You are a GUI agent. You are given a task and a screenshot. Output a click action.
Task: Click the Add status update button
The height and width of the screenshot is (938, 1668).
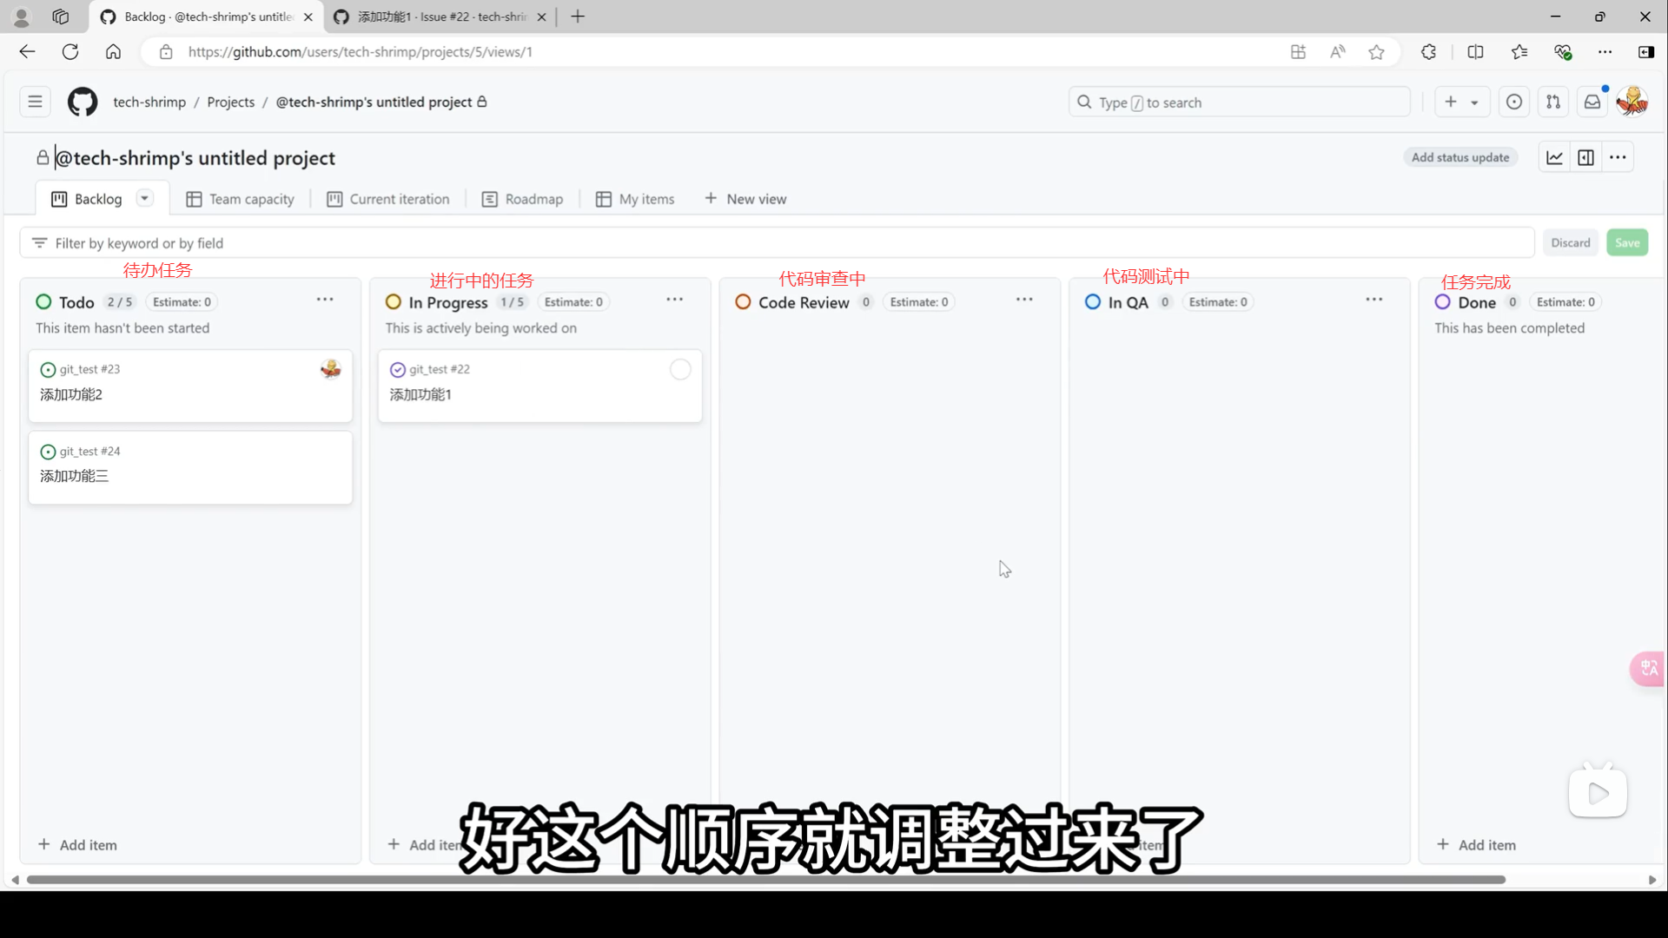click(1459, 157)
